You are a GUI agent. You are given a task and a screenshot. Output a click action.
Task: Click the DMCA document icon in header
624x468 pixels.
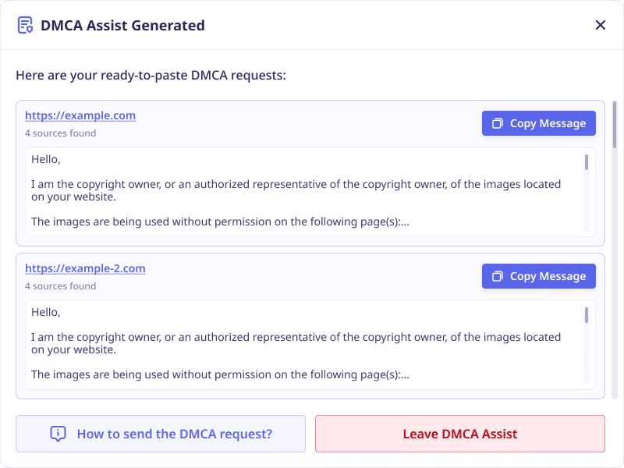click(x=25, y=25)
